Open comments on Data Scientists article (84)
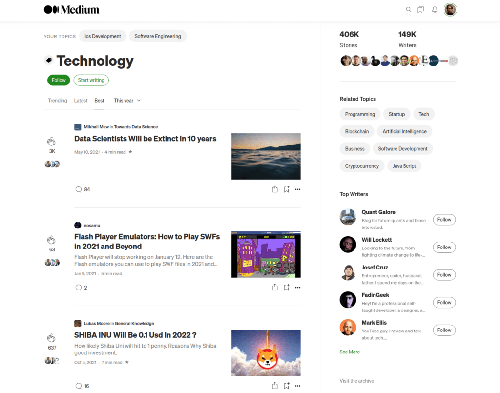500x393 pixels. (83, 189)
